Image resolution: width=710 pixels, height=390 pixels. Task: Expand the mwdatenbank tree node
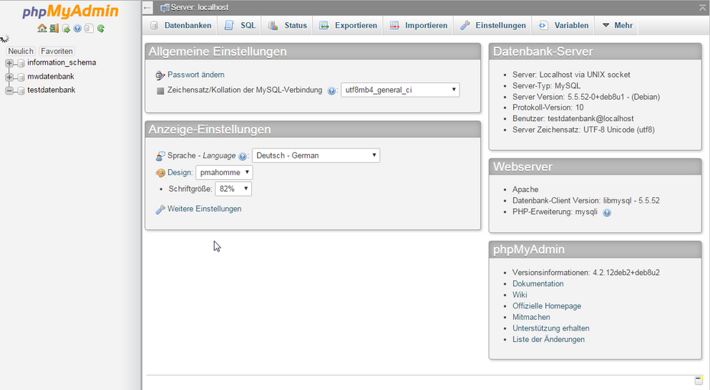pos(9,77)
